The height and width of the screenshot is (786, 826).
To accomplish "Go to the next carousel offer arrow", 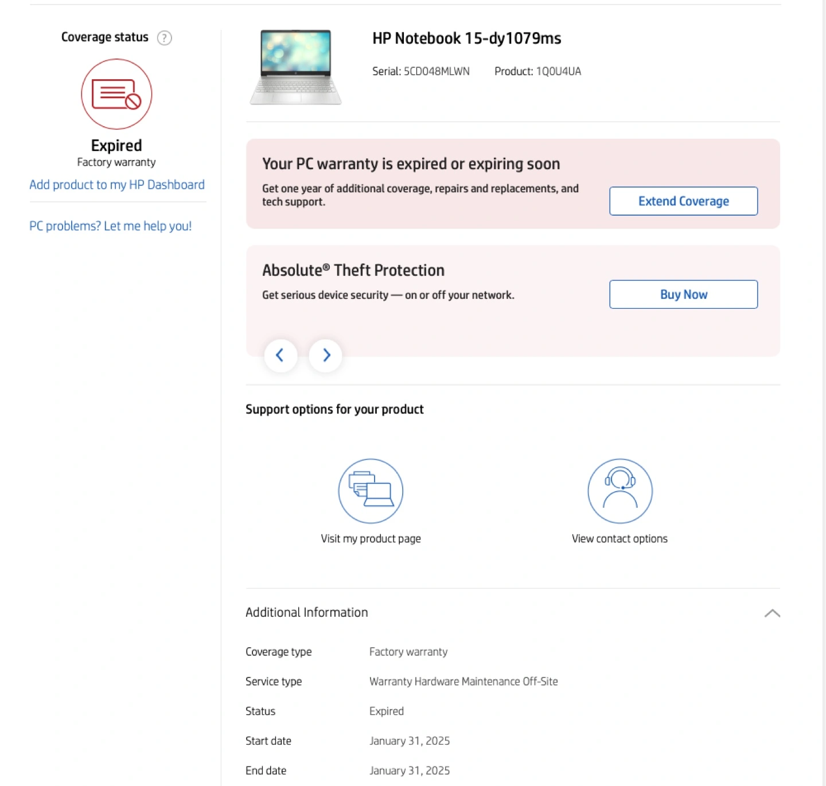I will coord(326,355).
